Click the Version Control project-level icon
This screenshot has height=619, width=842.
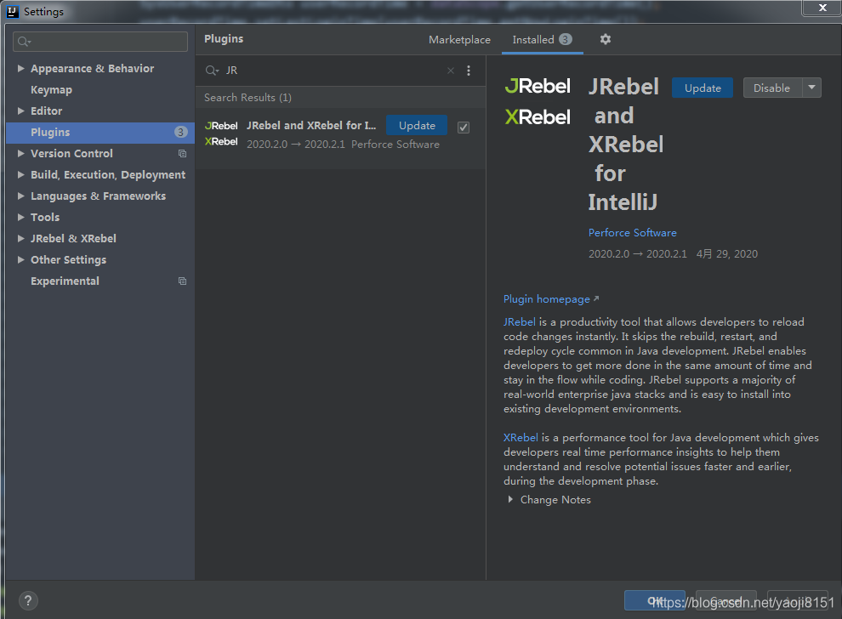tap(182, 154)
